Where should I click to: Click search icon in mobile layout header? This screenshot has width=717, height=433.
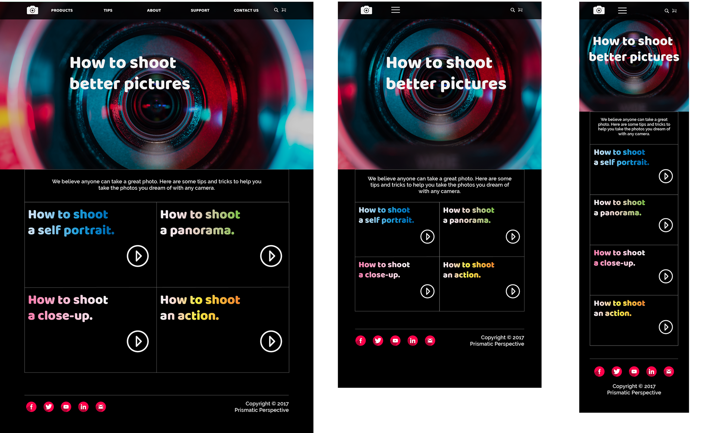click(x=666, y=11)
